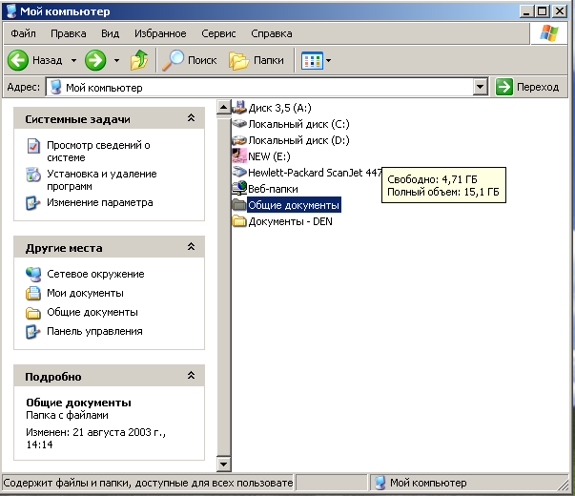The width and height of the screenshot is (575, 496).
Task: Open the Избранное menu
Action: [160, 33]
